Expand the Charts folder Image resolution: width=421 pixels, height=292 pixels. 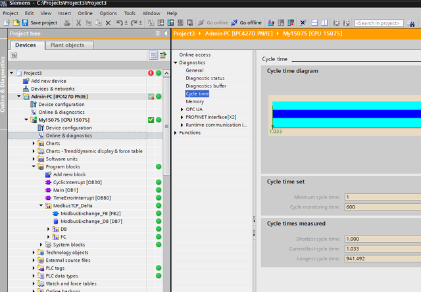[34, 143]
